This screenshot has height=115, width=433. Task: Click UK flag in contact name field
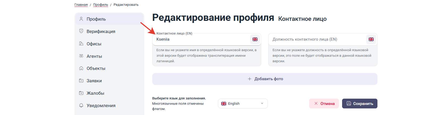pos(255,39)
